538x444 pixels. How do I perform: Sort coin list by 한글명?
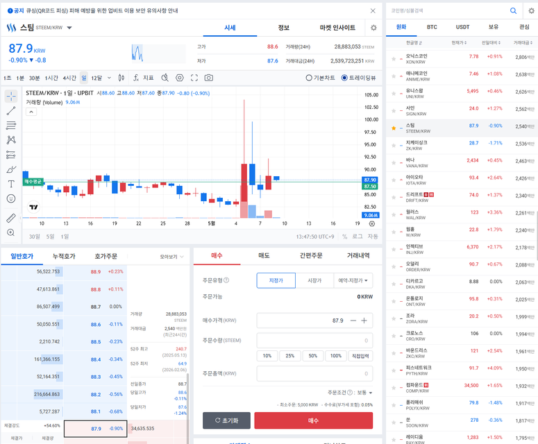click(414, 43)
